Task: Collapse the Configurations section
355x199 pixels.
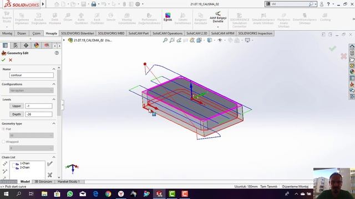Action: point(54,84)
